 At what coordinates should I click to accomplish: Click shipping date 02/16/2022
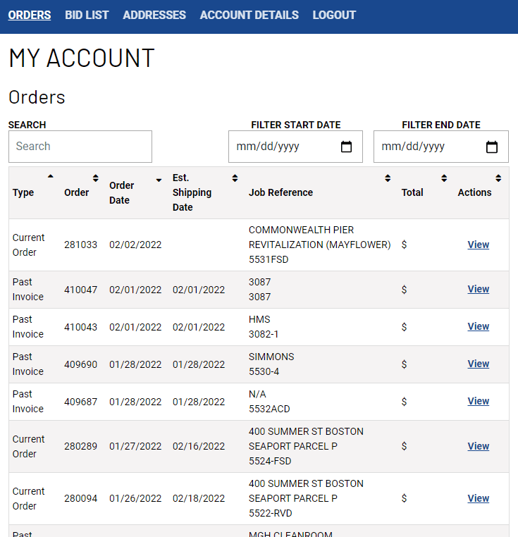tap(199, 446)
